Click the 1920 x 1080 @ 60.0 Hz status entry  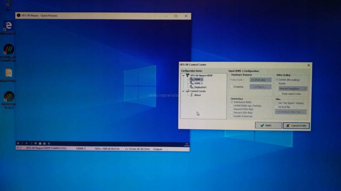click(x=107, y=149)
